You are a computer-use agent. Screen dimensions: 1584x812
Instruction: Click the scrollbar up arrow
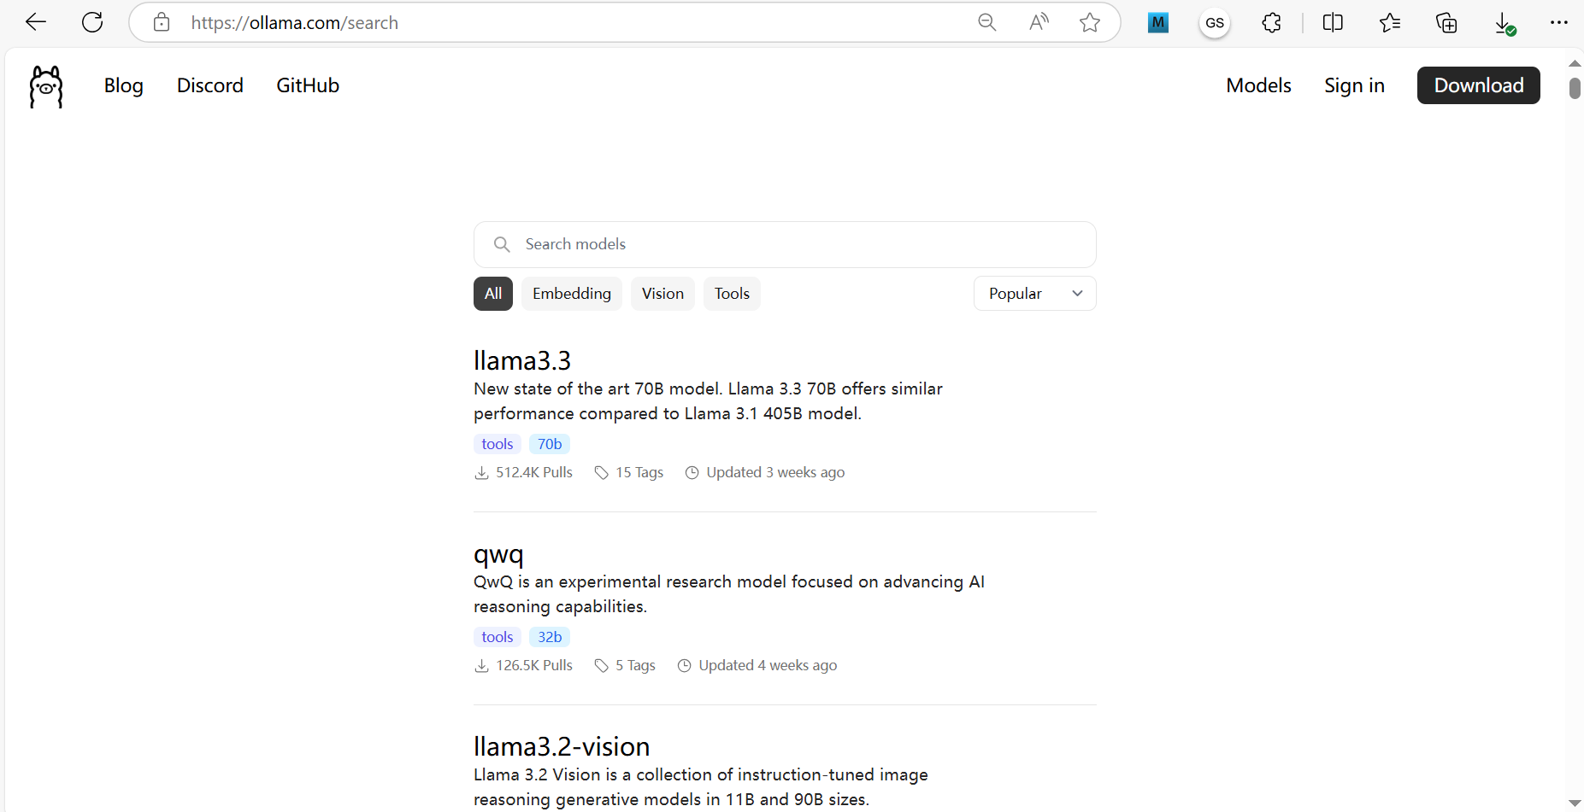point(1575,63)
